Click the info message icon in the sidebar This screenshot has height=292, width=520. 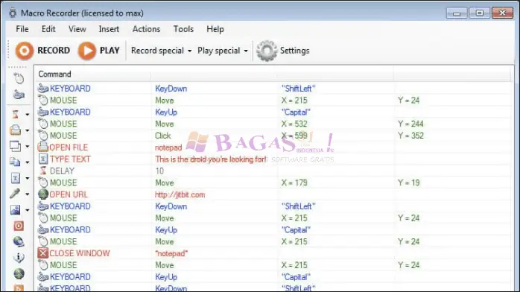coord(19,258)
